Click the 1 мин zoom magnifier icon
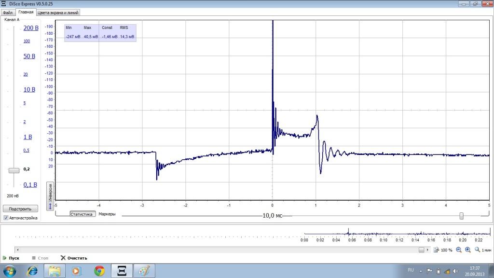 click(478, 250)
